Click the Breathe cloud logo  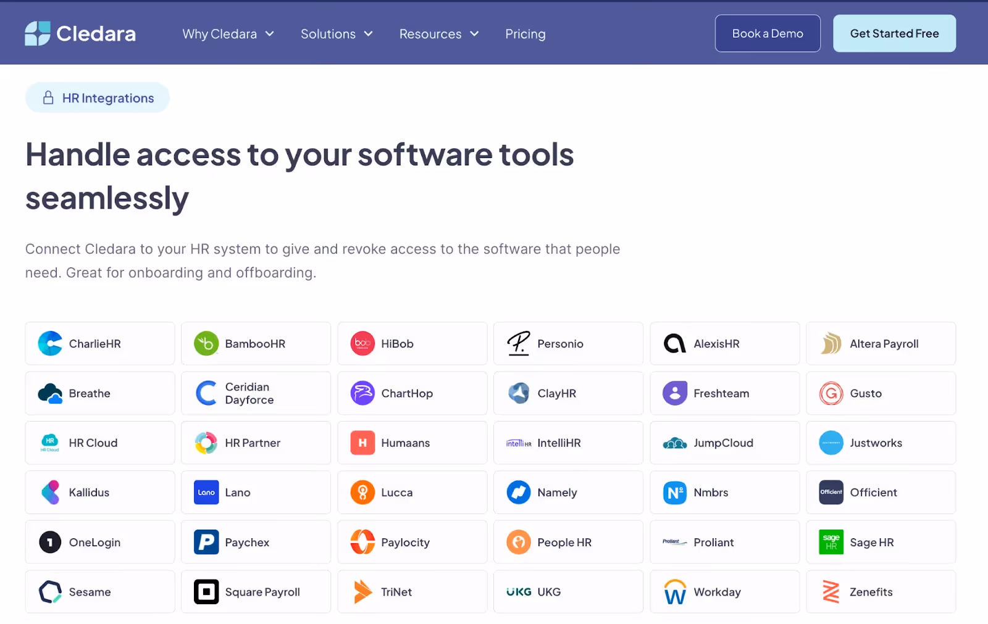pos(50,393)
